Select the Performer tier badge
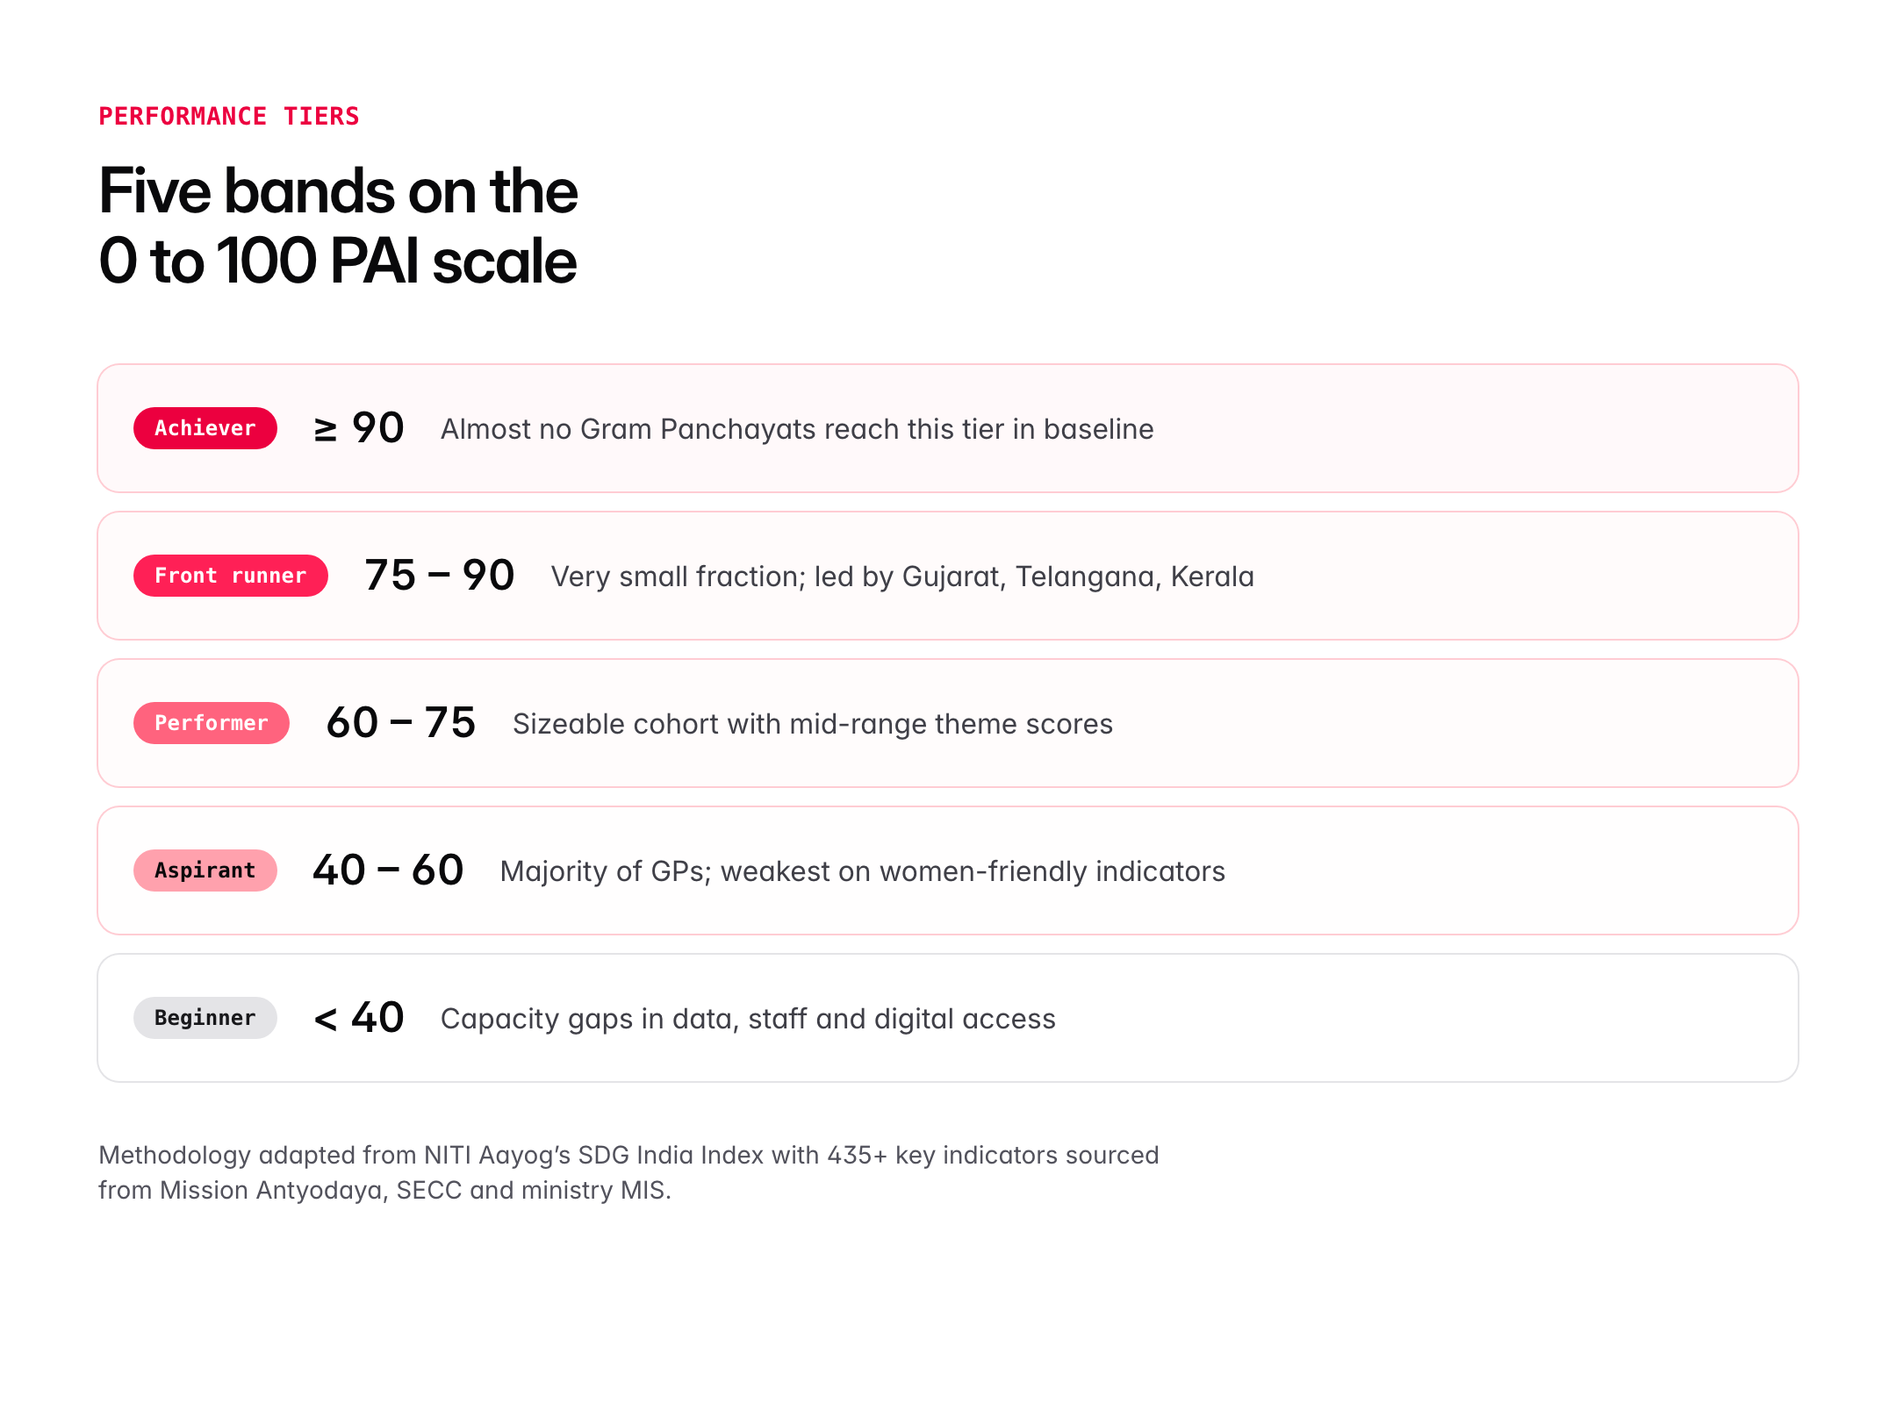 (211, 723)
